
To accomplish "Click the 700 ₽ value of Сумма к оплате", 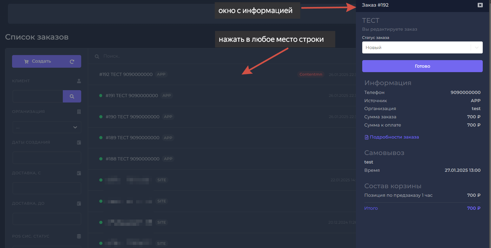I will point(474,125).
